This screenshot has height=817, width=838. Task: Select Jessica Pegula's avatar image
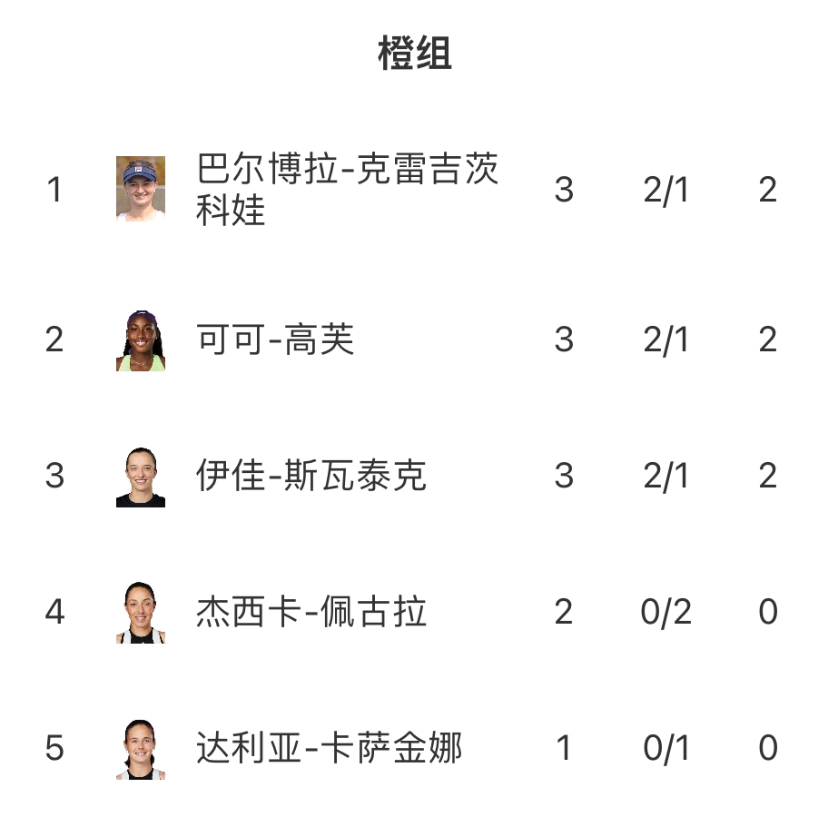[141, 612]
